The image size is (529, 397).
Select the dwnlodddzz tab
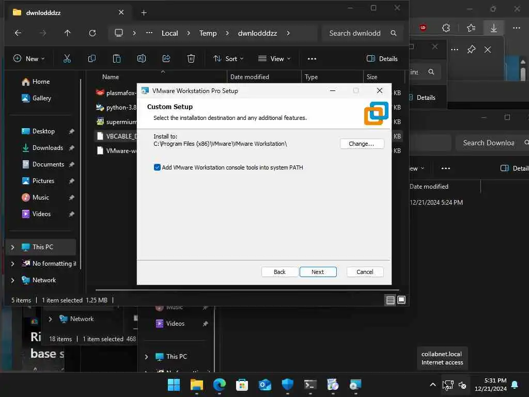[69, 12]
